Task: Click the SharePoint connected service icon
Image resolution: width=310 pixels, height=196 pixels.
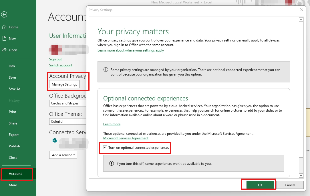Action: click(55, 140)
